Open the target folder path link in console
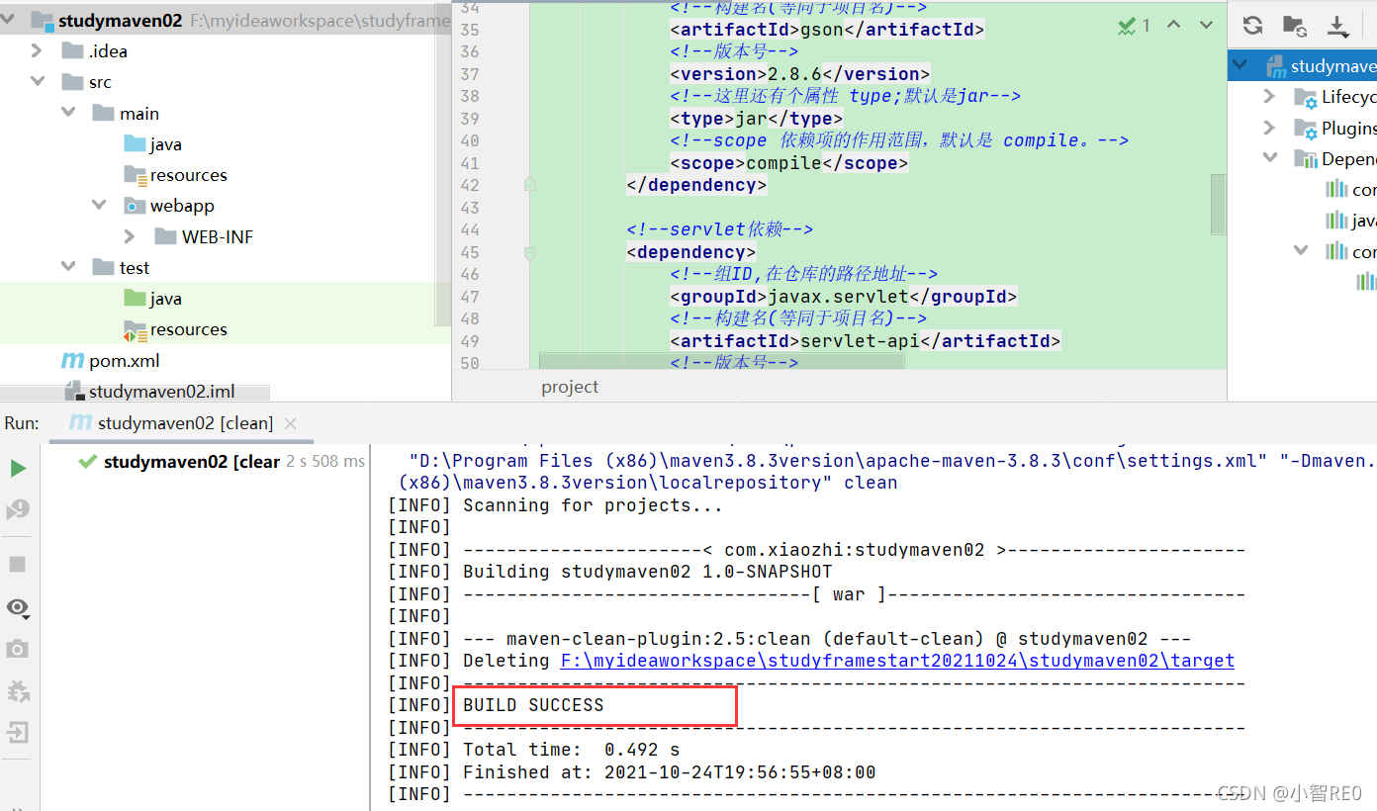This screenshot has width=1377, height=811. click(897, 661)
